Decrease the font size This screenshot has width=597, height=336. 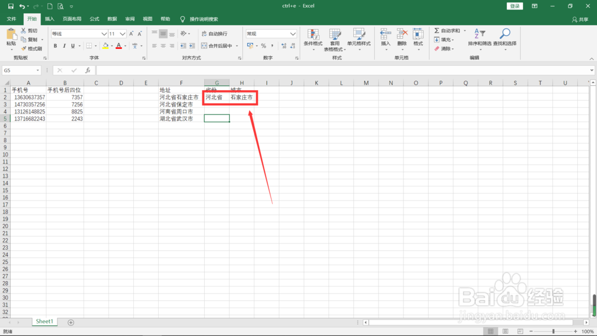click(140, 34)
